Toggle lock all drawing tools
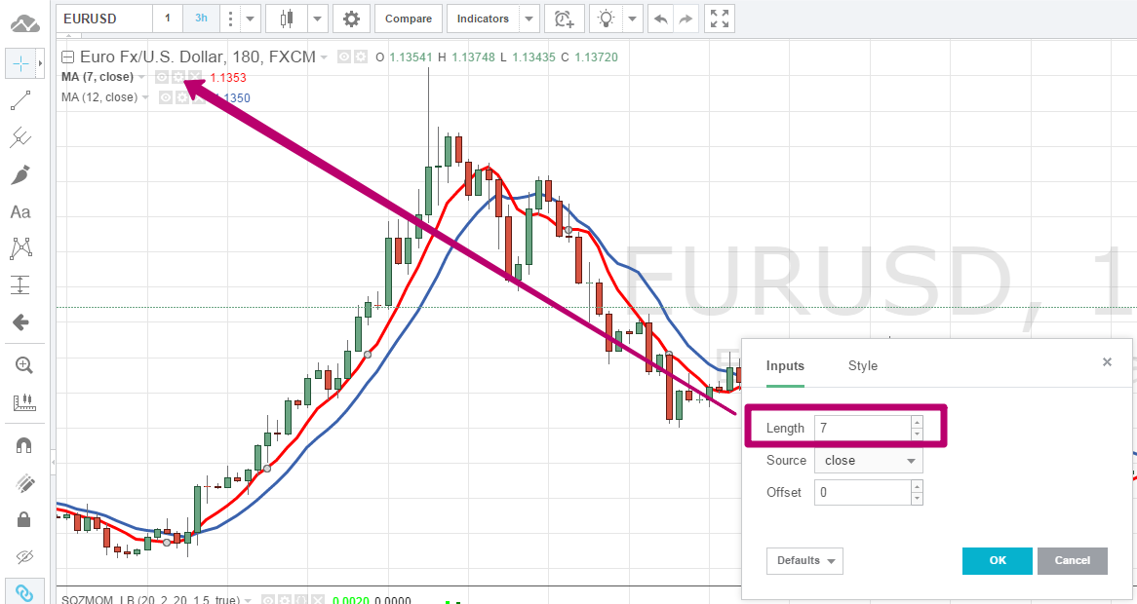This screenshot has width=1137, height=604. tap(24, 520)
